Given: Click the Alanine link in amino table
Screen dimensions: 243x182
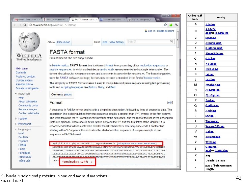Looking at the screenshot, I should 210,24.
